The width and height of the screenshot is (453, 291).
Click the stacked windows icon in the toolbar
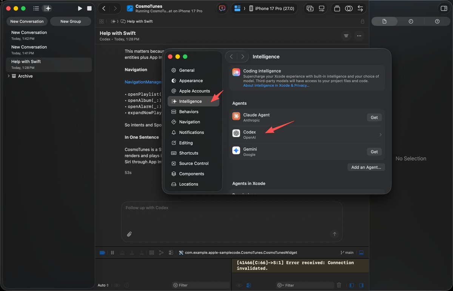tap(337, 8)
